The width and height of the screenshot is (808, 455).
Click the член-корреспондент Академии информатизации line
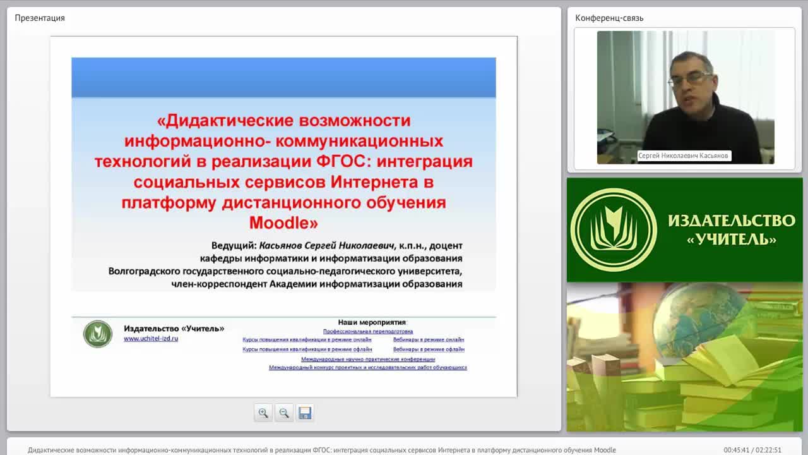coord(317,284)
